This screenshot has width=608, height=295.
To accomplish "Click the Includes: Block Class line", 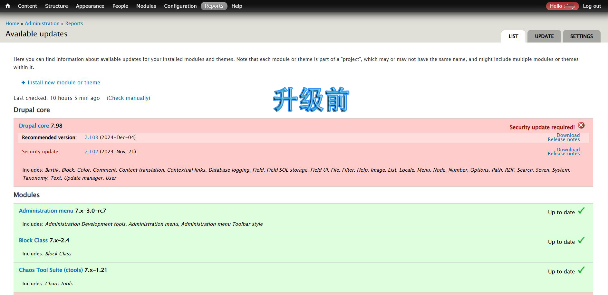I will [47, 254].
